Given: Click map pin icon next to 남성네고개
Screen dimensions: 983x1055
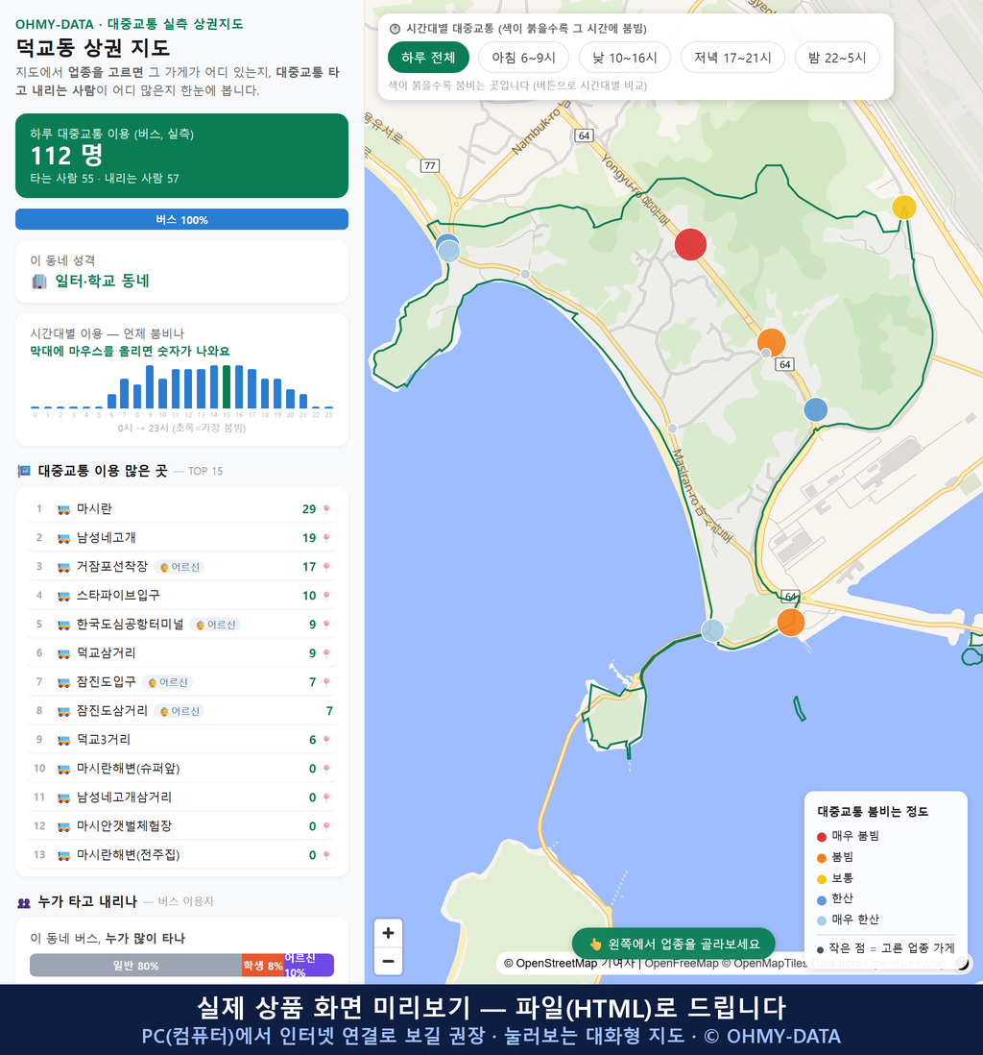Looking at the screenshot, I should (326, 538).
